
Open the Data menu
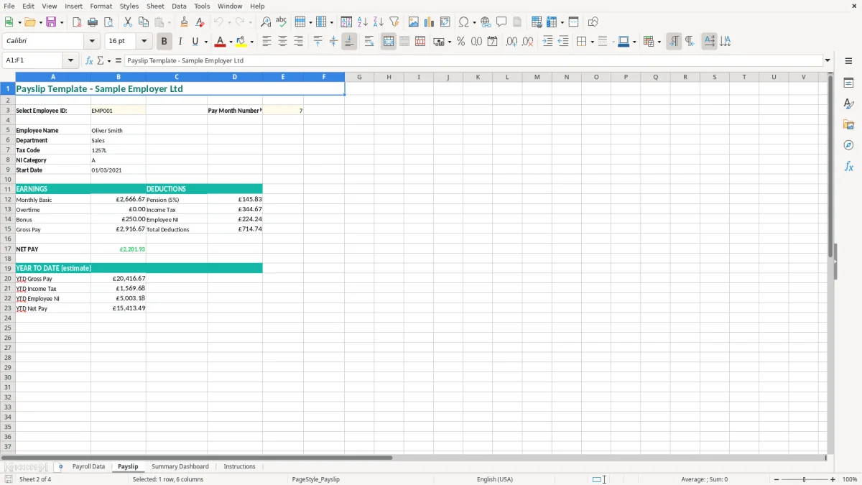point(179,6)
